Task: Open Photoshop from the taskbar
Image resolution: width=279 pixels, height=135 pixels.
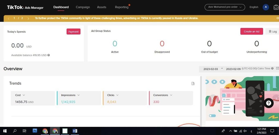Action: click(x=35, y=131)
